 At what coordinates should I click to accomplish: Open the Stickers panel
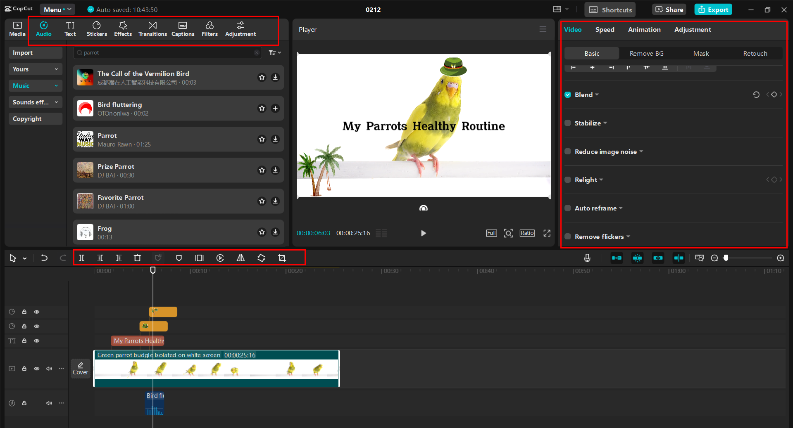(x=97, y=29)
